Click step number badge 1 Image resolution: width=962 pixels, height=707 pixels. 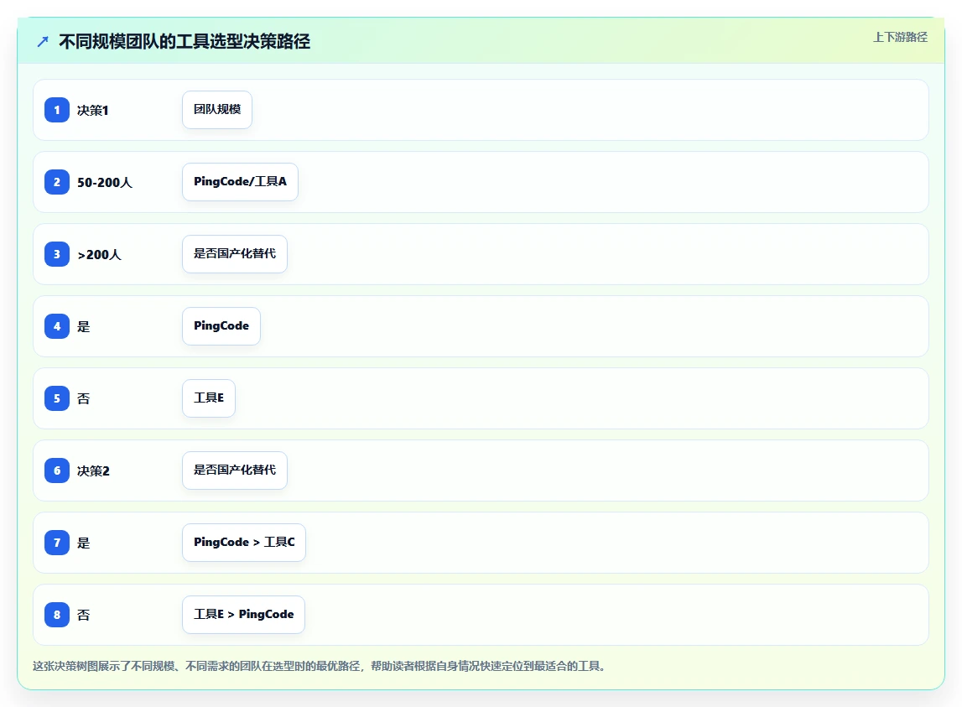[x=57, y=111]
